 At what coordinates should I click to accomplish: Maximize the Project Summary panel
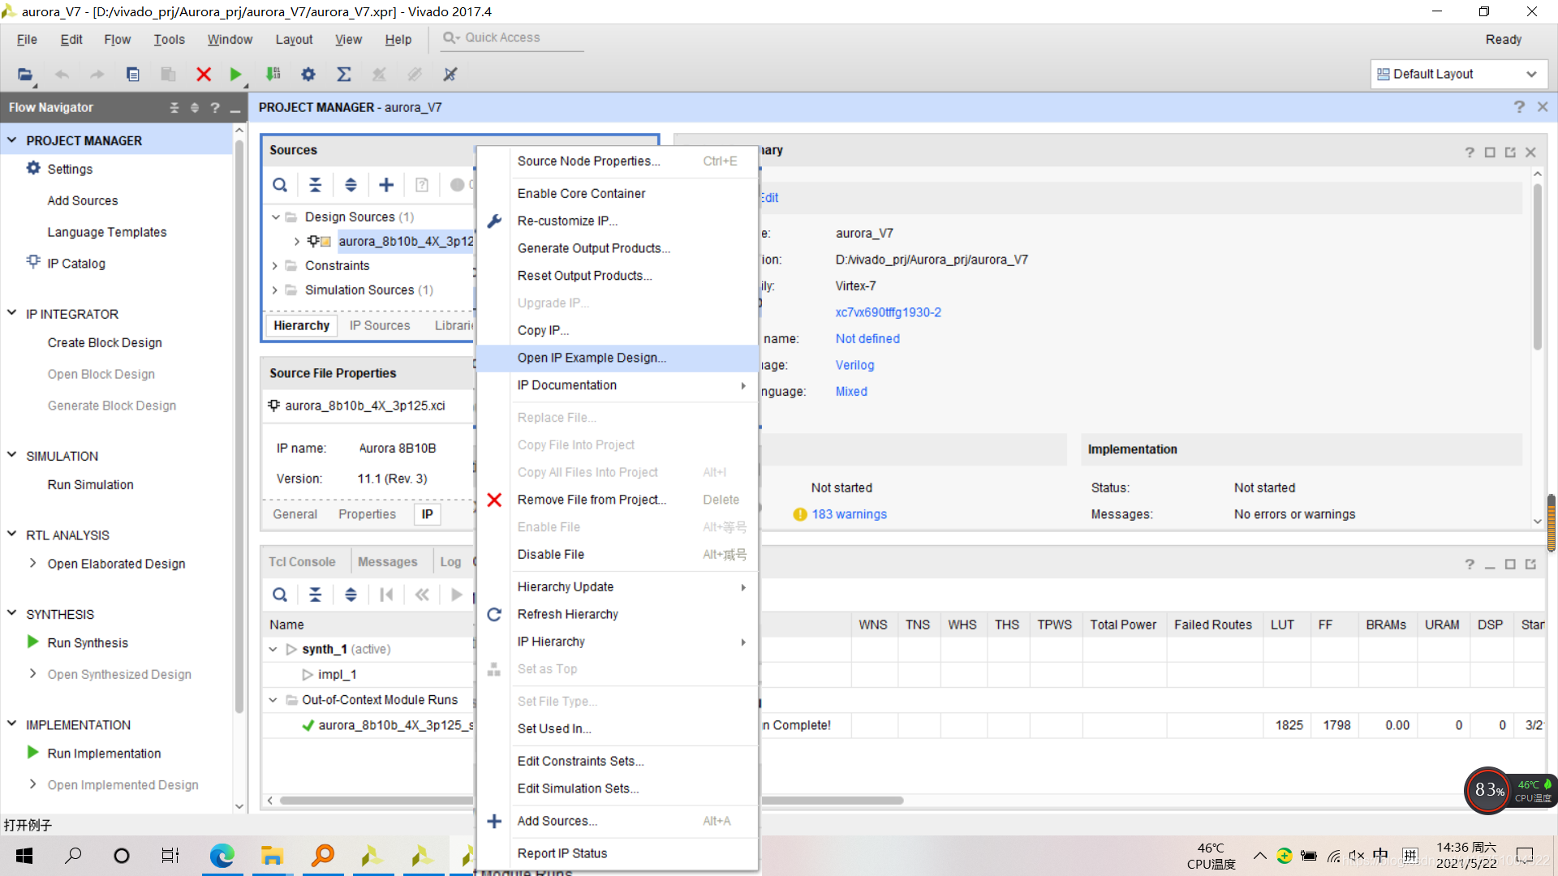coord(1490,152)
